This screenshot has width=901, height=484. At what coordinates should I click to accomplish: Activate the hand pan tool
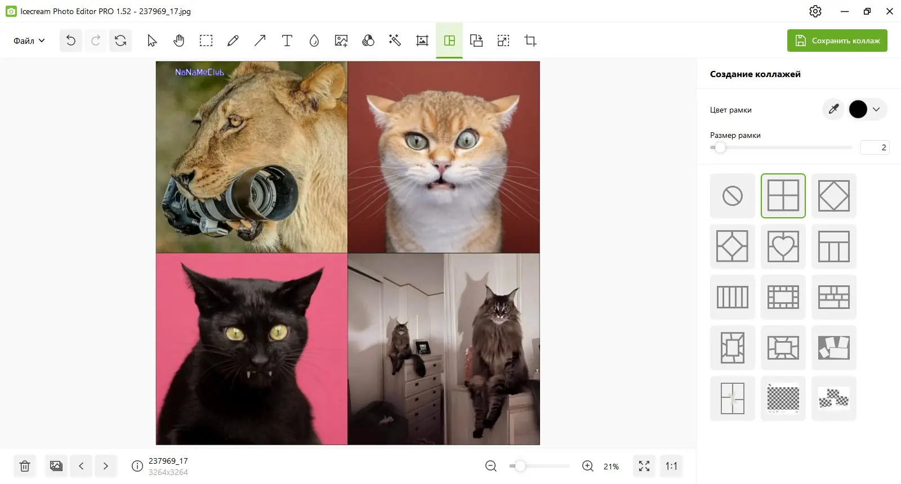point(179,41)
